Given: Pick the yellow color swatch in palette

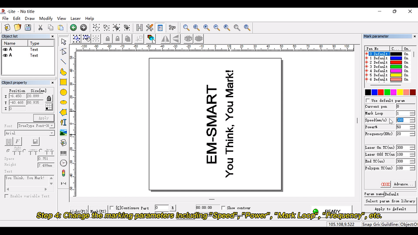Looking at the screenshot, I should click(x=400, y=92).
